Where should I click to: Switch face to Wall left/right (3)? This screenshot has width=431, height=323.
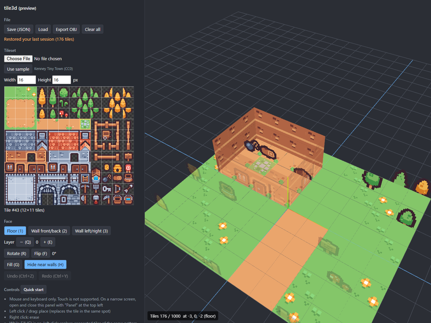[92, 231]
